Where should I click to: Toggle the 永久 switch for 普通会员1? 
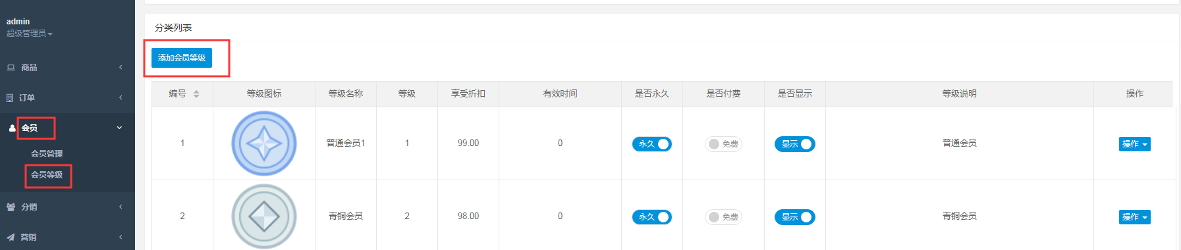tap(652, 144)
